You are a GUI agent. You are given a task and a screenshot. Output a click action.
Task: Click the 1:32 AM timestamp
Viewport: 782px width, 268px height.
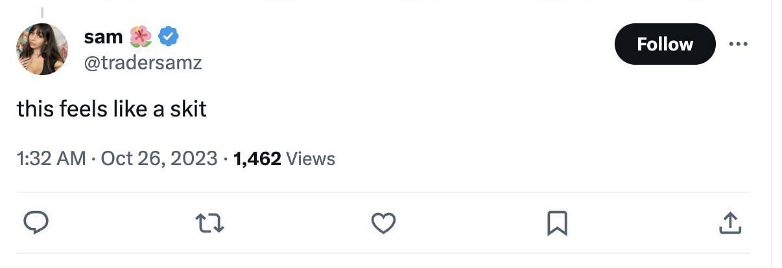pos(51,159)
